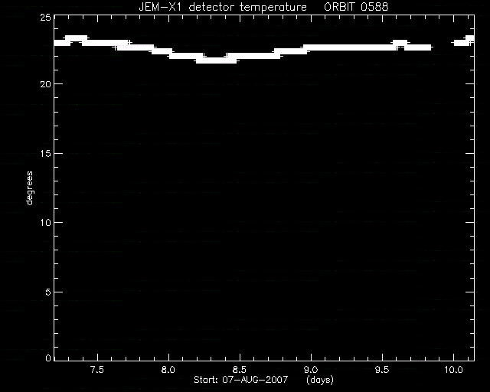
Task: Click the y-axis tick label 20
Action: [46, 84]
